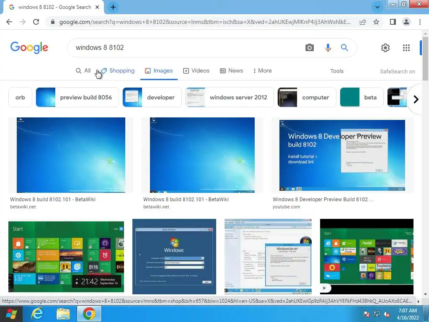Search by image with camera icon
This screenshot has height=322, width=429.
(x=310, y=48)
